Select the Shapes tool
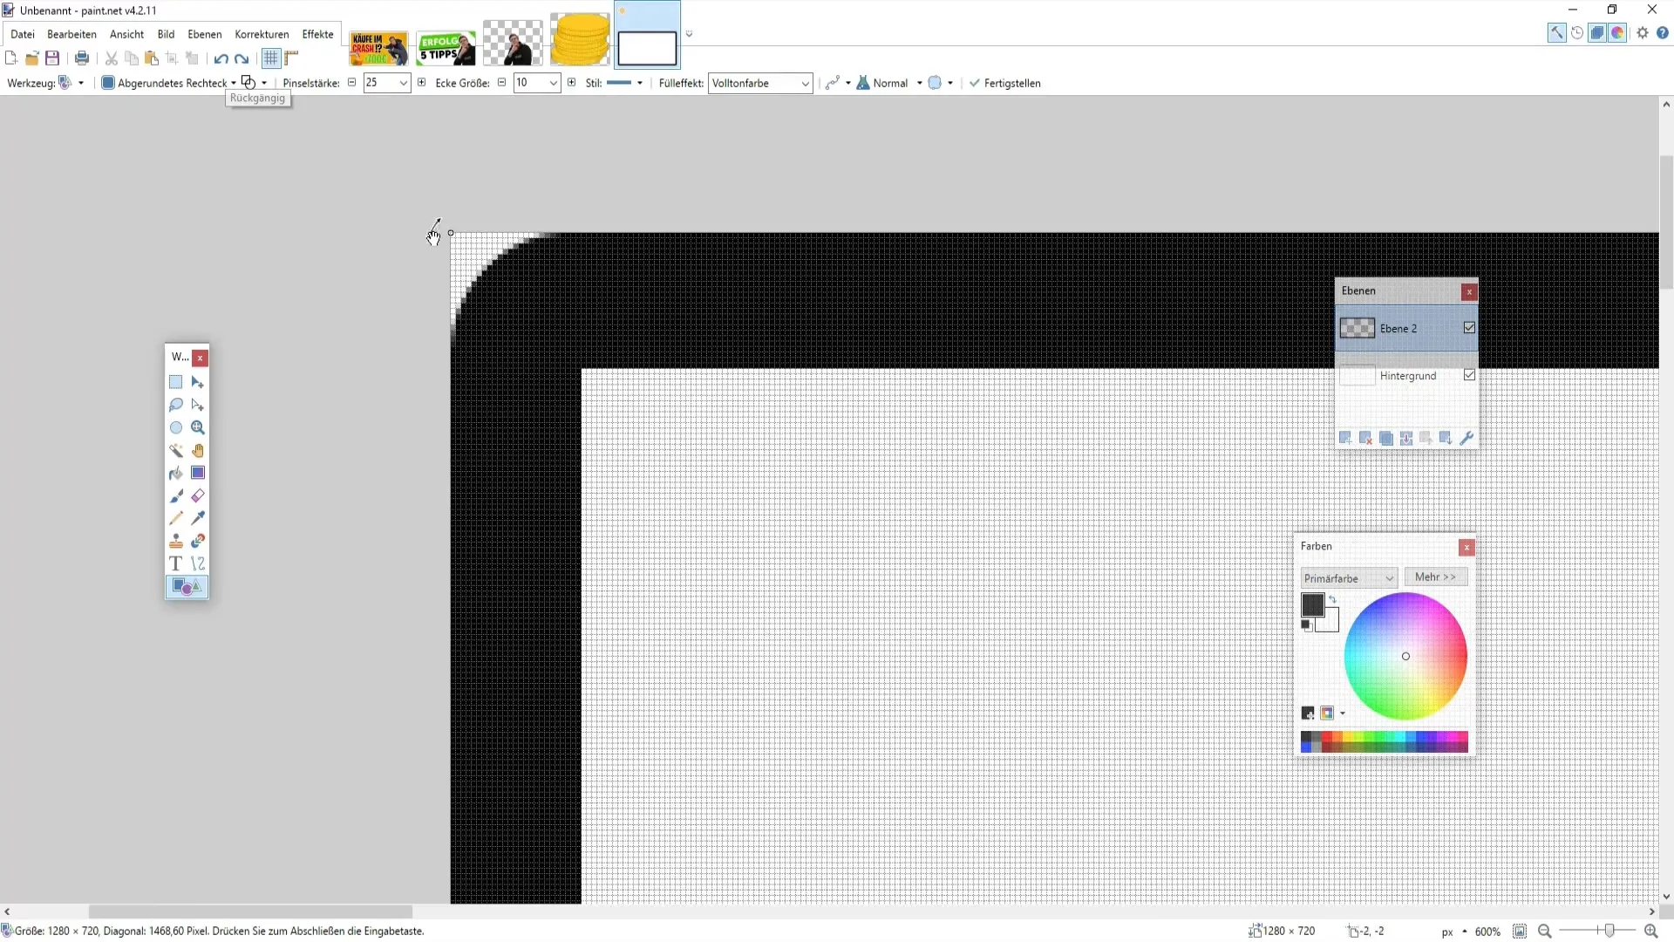This screenshot has width=1674, height=942. tap(187, 586)
